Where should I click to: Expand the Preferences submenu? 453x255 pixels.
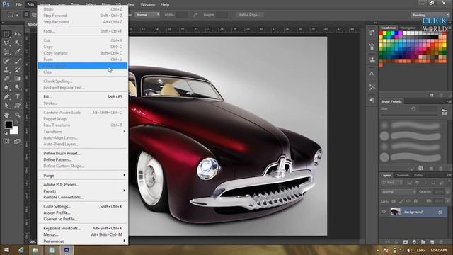[x=83, y=241]
